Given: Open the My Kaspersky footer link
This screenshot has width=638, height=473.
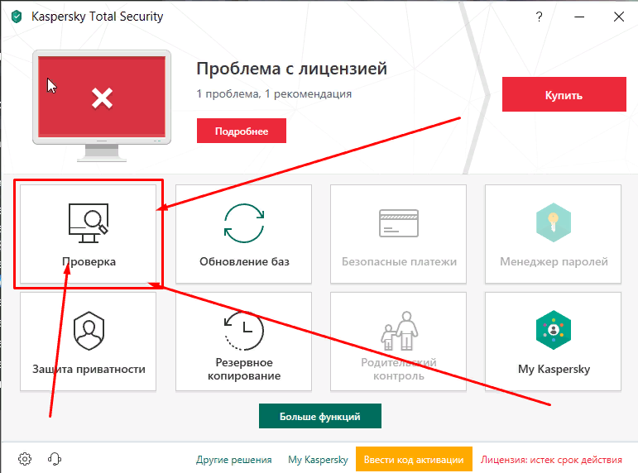Looking at the screenshot, I should [319, 460].
